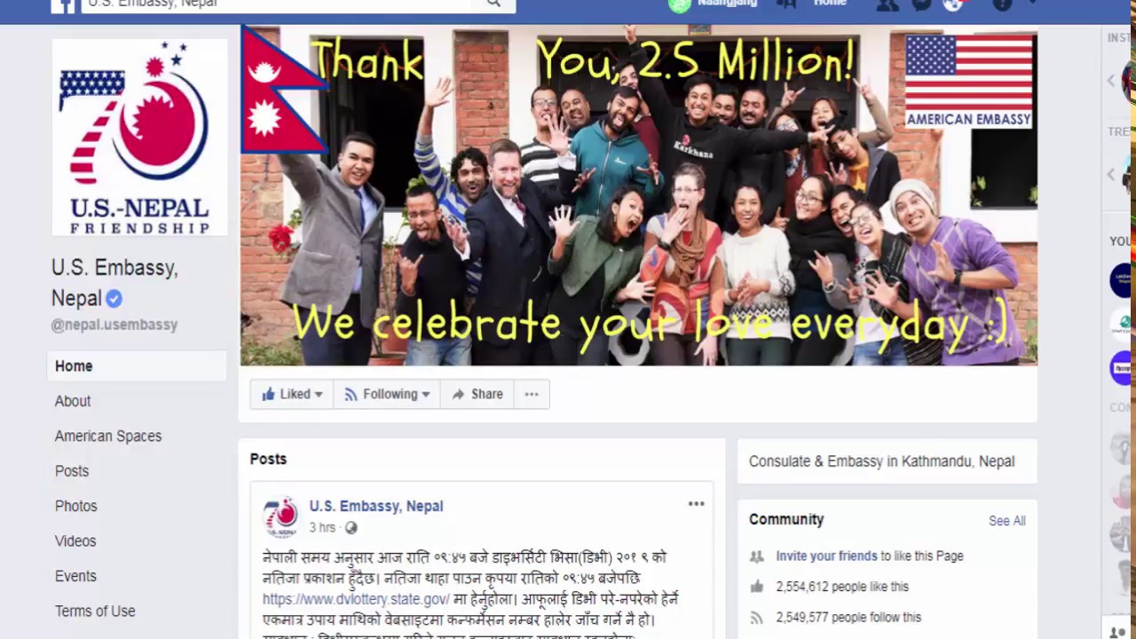The image size is (1136, 639).
Task: Toggle the Liked button for the page
Action: [291, 394]
